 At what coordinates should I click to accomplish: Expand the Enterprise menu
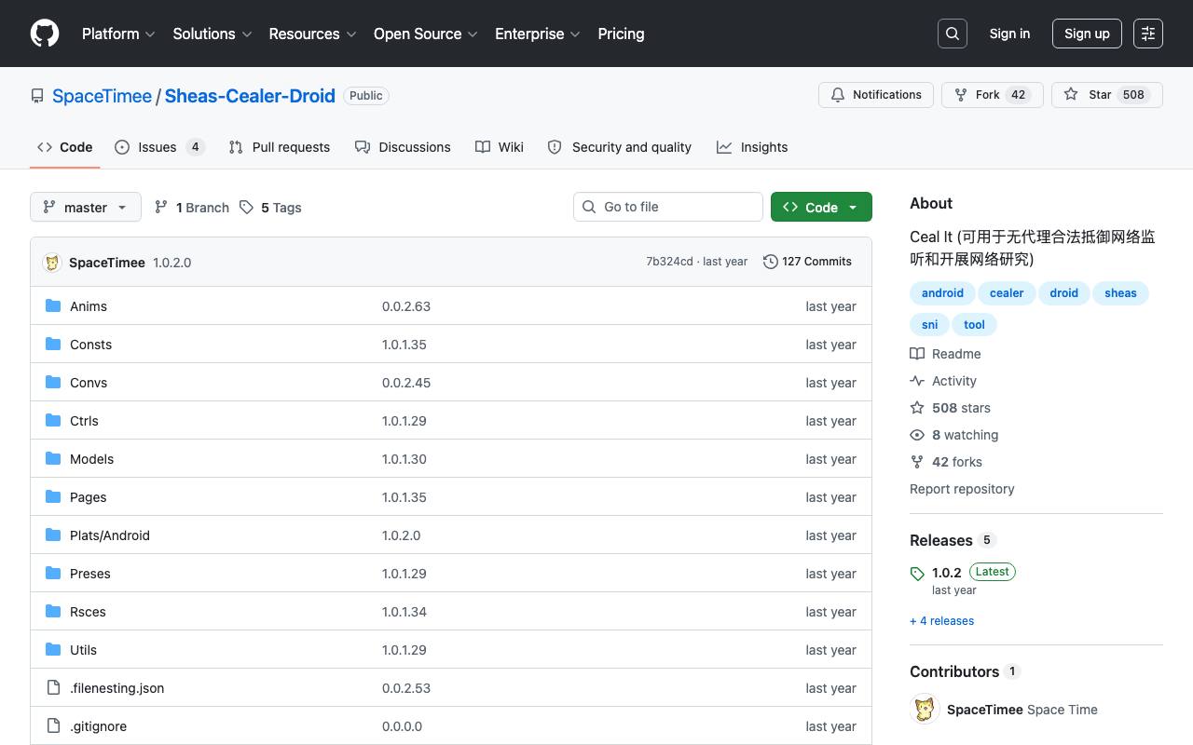point(538,34)
